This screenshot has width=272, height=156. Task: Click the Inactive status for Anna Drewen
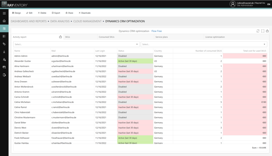(135, 82)
